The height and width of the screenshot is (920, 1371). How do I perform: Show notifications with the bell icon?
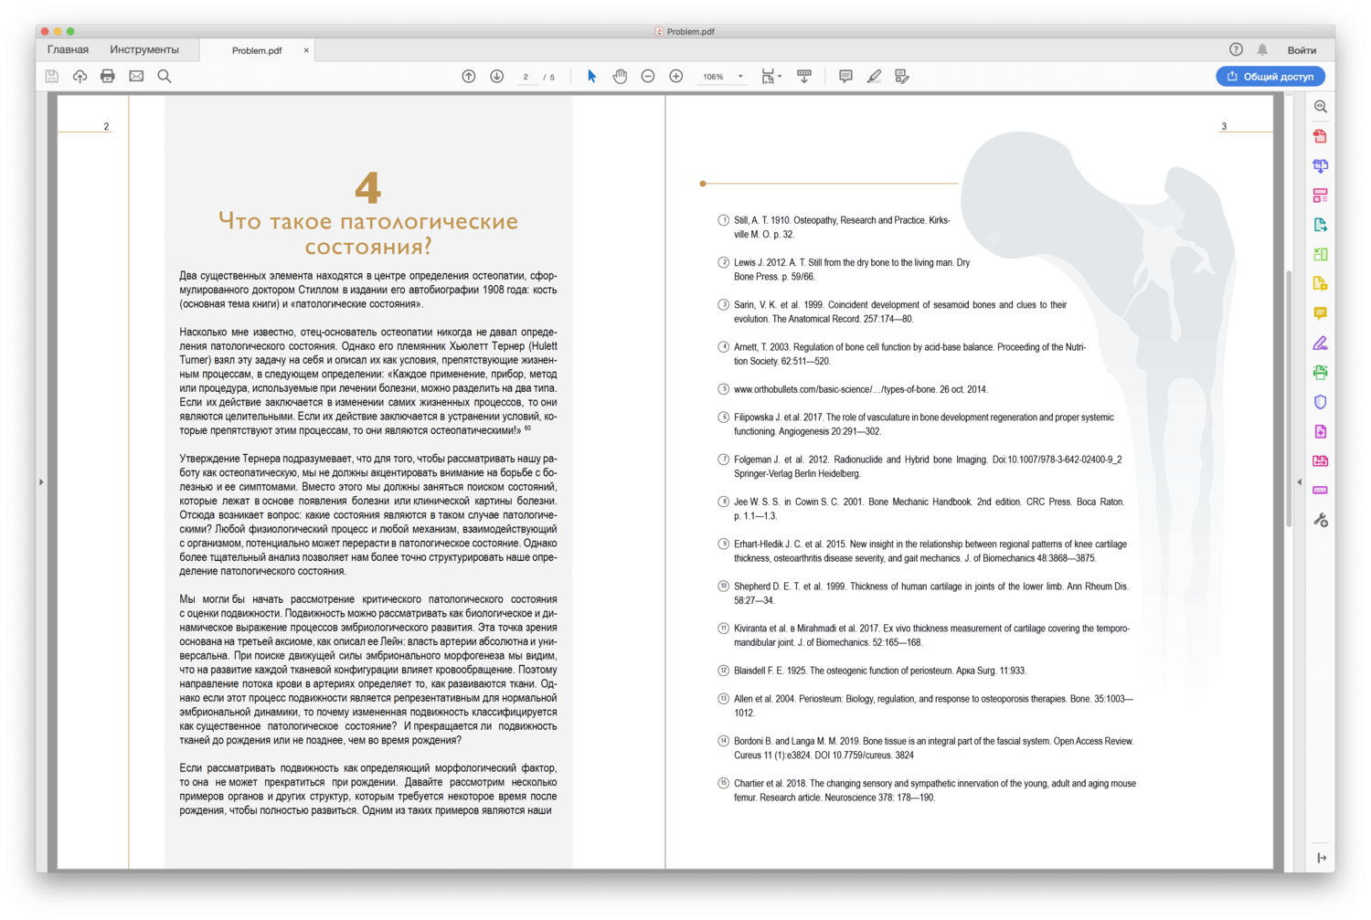(x=1262, y=49)
